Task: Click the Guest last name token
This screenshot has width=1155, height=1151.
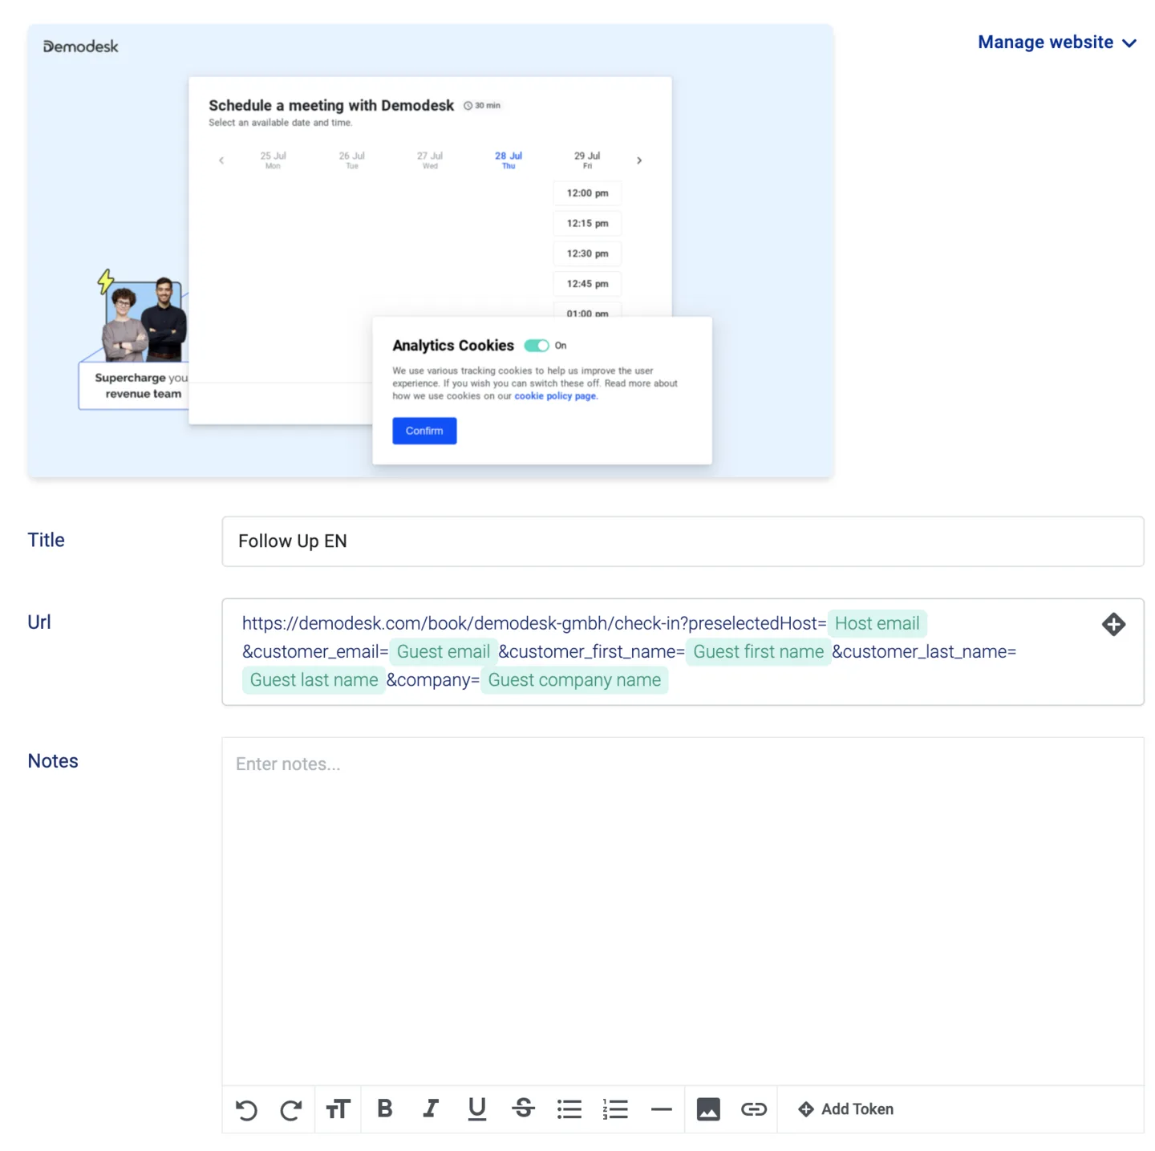Action: pos(314,679)
